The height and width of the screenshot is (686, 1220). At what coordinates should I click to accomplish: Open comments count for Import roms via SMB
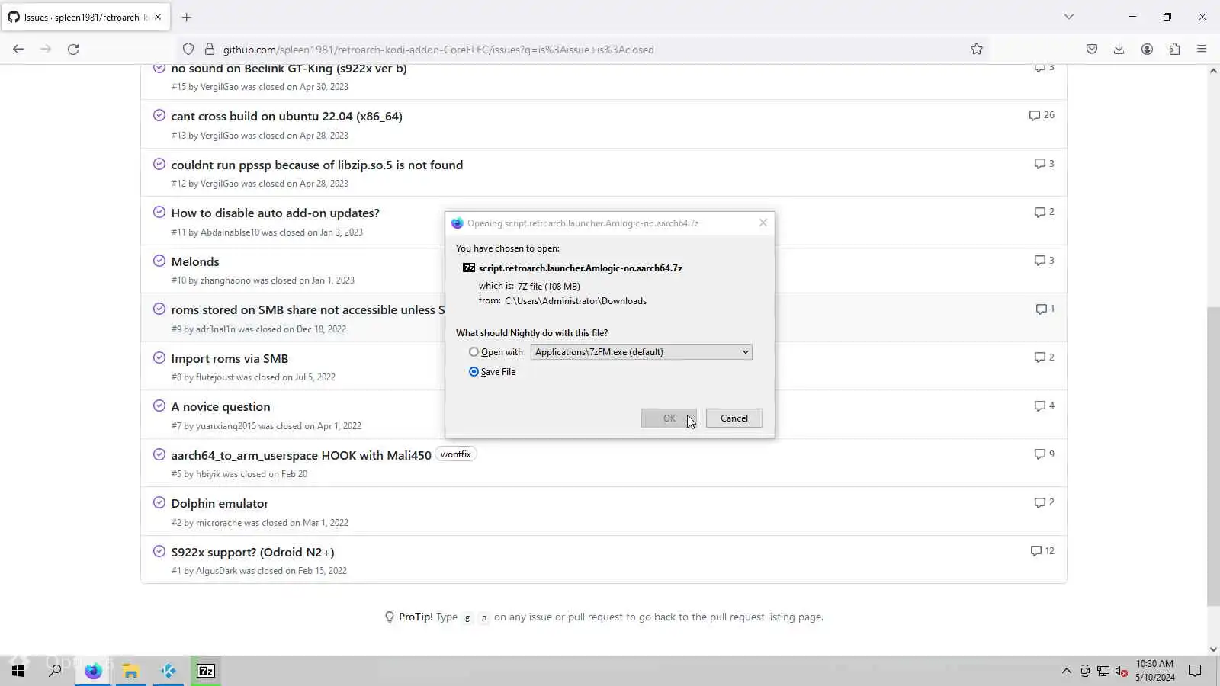pos(1044,357)
